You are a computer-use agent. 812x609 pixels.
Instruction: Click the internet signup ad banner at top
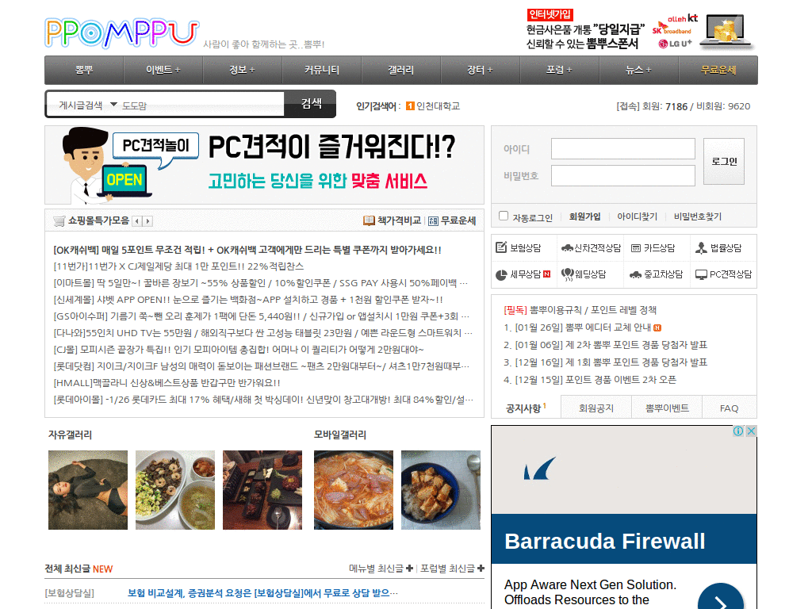coord(639,30)
